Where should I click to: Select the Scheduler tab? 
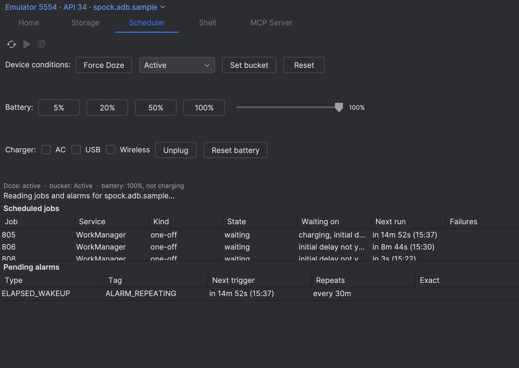coord(147,23)
